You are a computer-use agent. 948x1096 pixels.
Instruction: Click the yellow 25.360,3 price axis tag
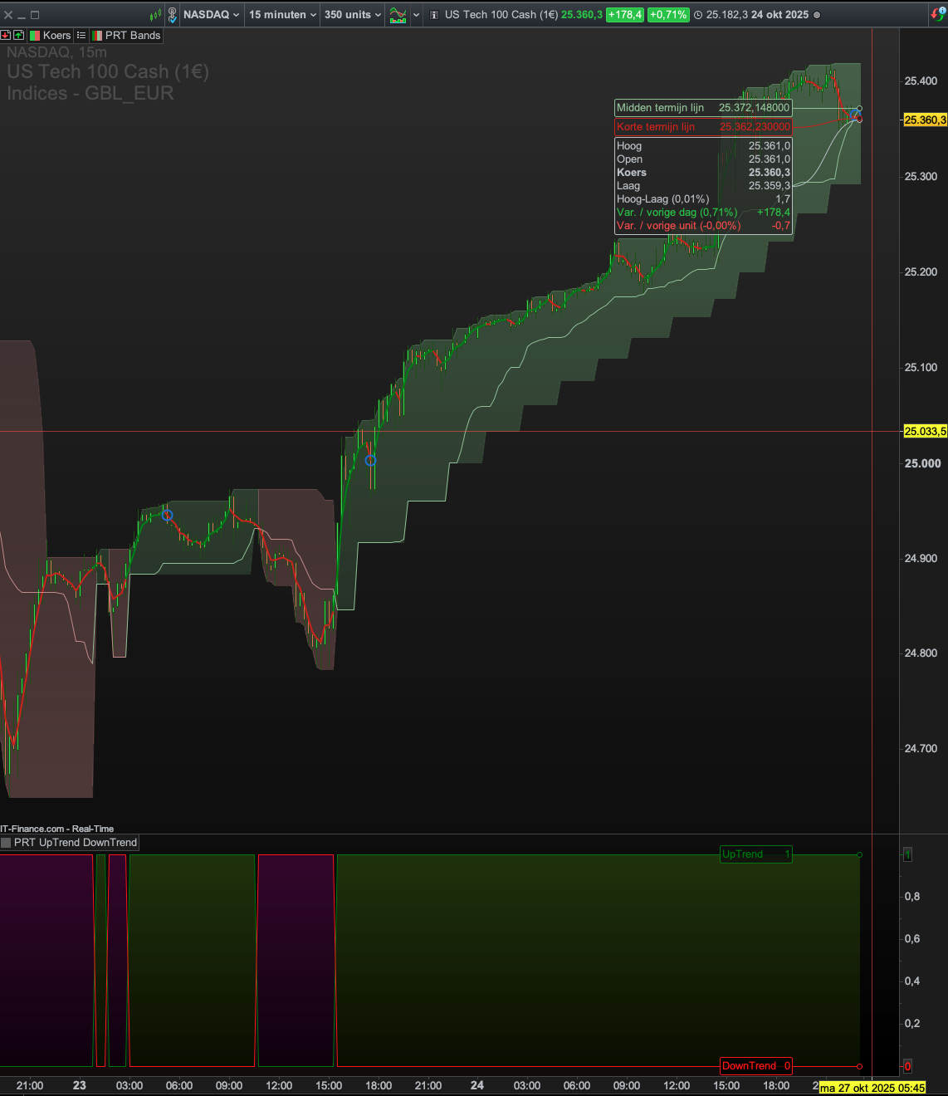click(x=925, y=120)
